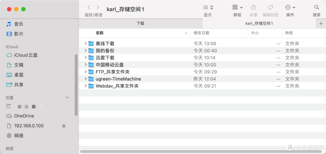This screenshot has width=326, height=154.
Task: Expand the FTP_共享文件夹 folder
Action: click(85, 72)
